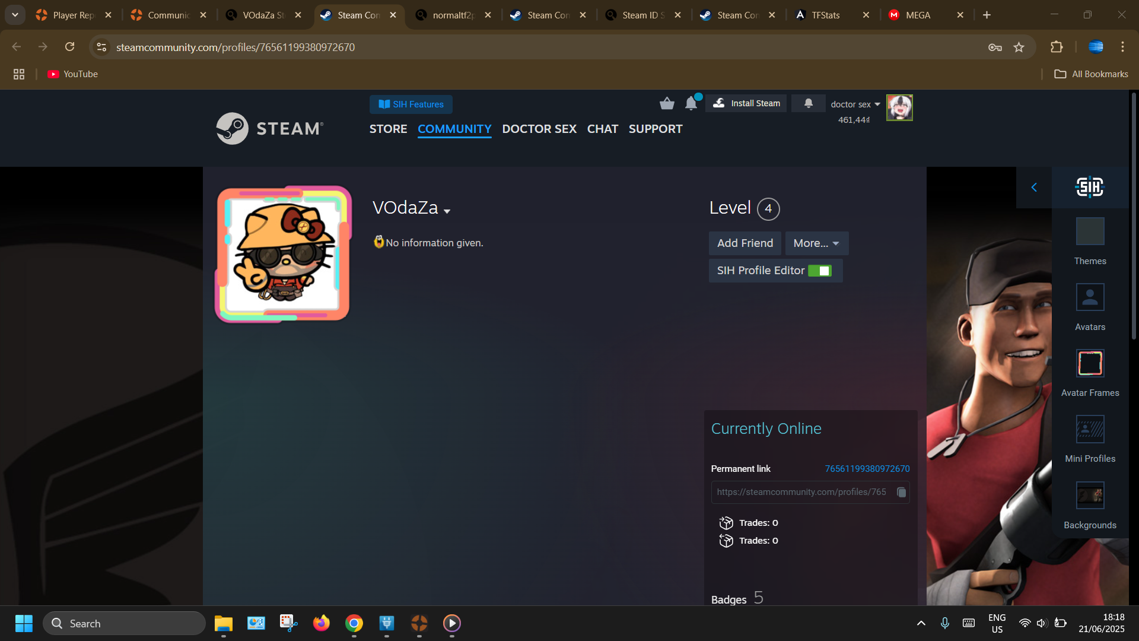Copy the permanent profile link
The width and height of the screenshot is (1139, 641).
pyautogui.click(x=901, y=492)
